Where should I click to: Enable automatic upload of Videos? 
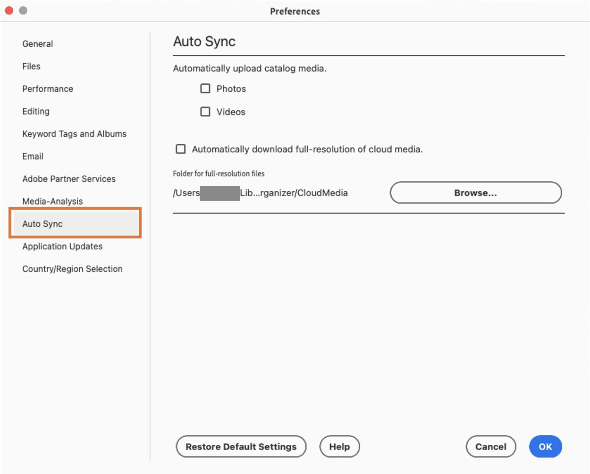pyautogui.click(x=205, y=112)
